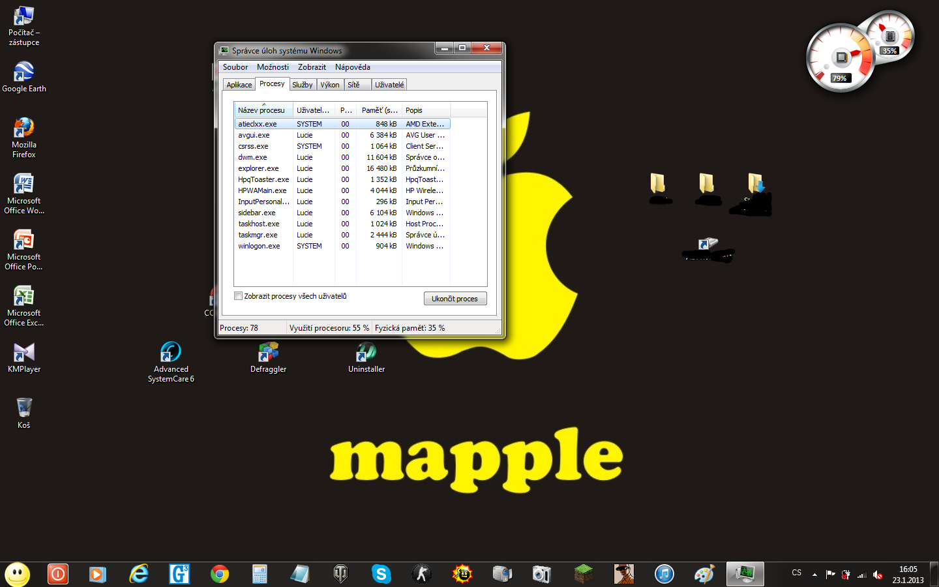Switch to the Výkon tab

(x=330, y=85)
